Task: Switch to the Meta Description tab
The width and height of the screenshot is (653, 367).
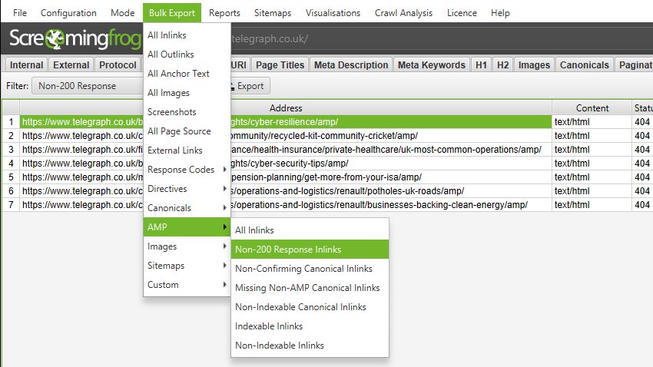Action: click(351, 65)
